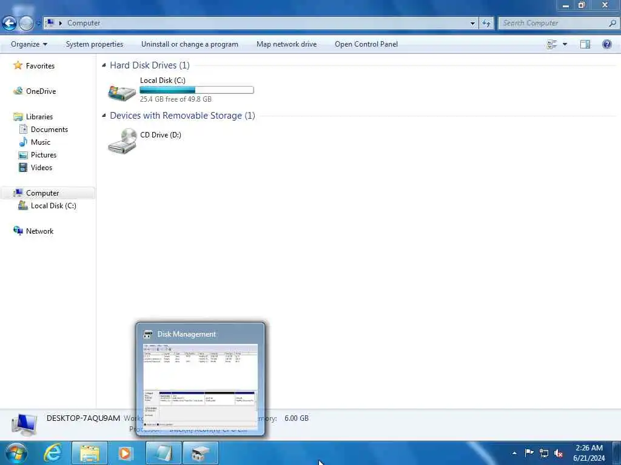621x465 pixels.
Task: Open the Pictures library
Action: click(44, 154)
